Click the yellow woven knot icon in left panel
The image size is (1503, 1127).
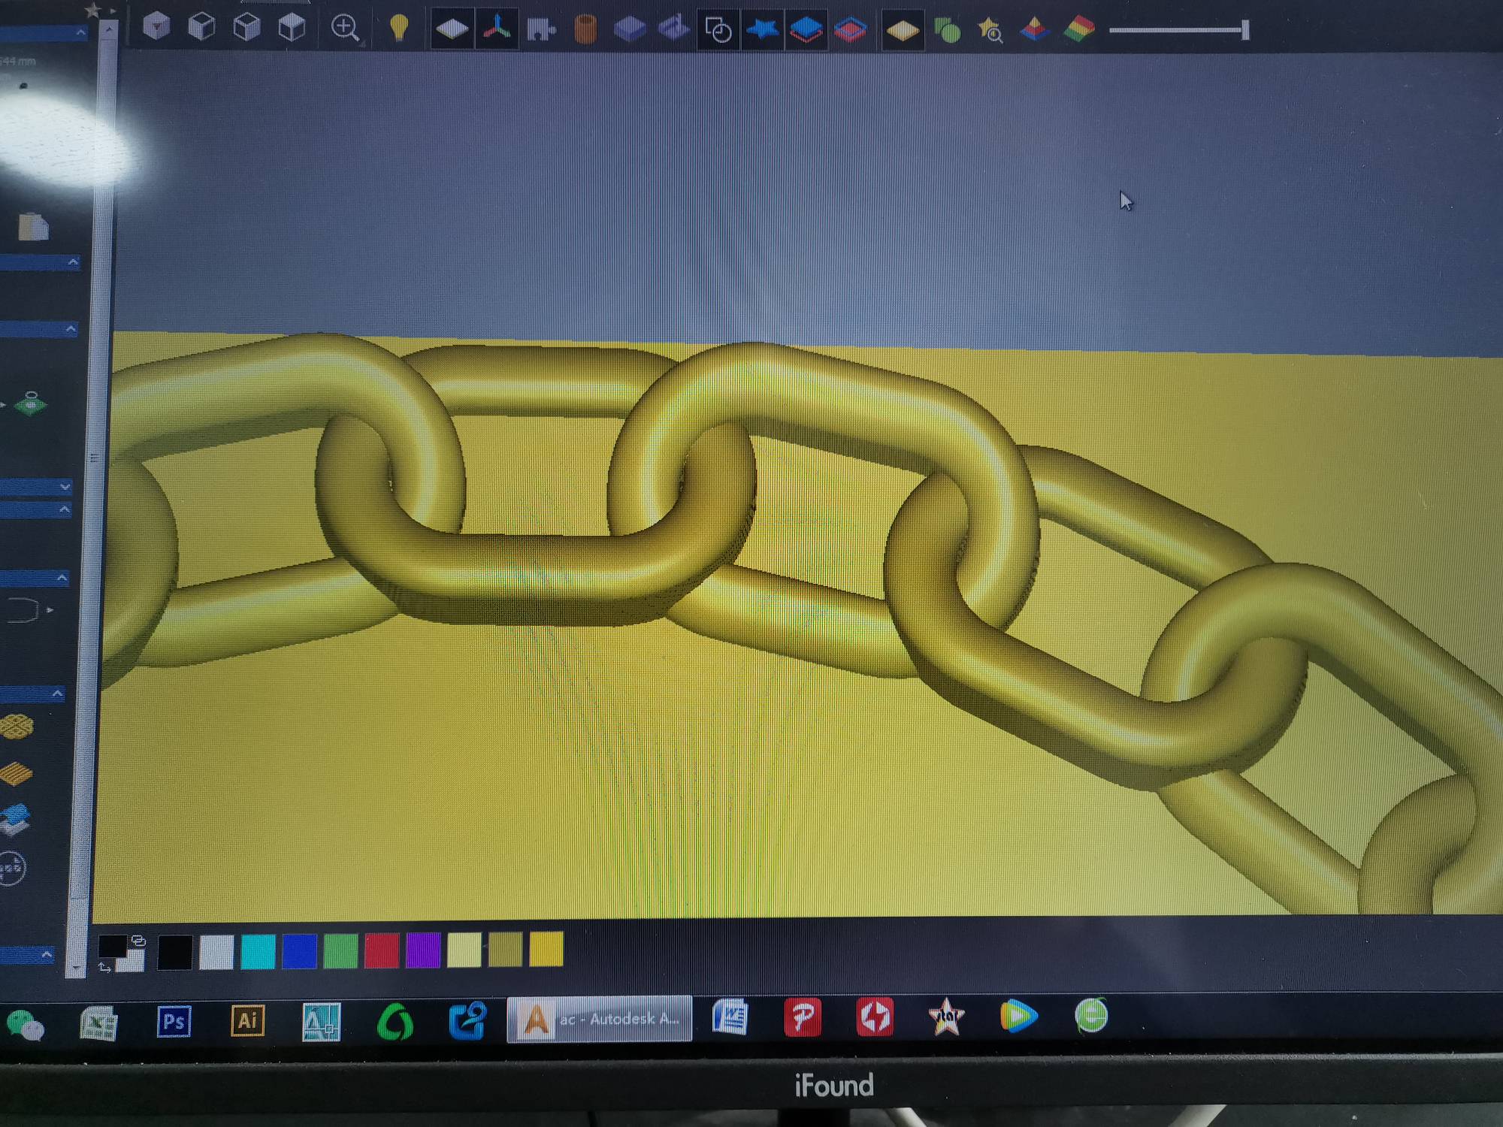click(17, 727)
